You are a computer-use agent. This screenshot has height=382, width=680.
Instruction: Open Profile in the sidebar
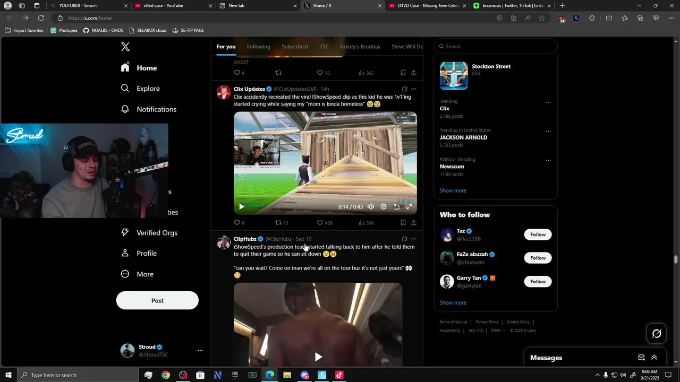click(139, 254)
